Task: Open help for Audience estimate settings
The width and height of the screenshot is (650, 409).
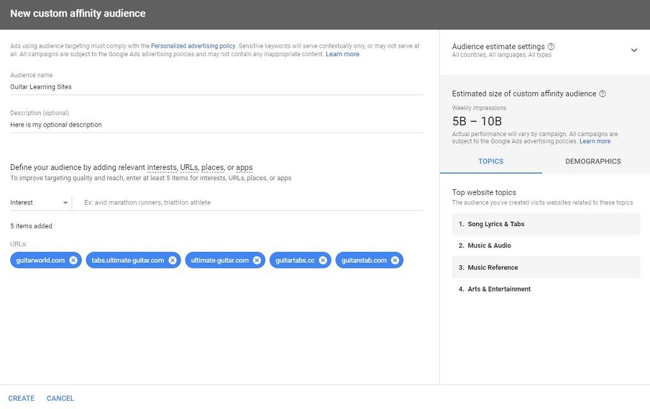Action: pos(551,46)
